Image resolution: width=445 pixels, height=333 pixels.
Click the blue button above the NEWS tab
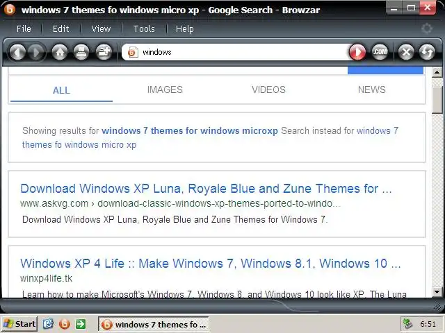pyautogui.click(x=385, y=71)
